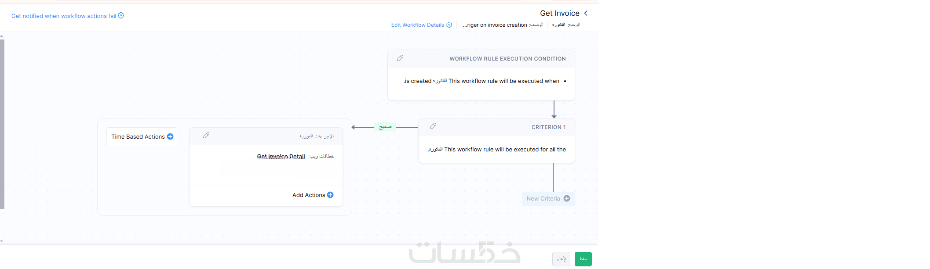930x269 pixels.
Task: Click the plus icon on New Criteria
Action: (567, 199)
